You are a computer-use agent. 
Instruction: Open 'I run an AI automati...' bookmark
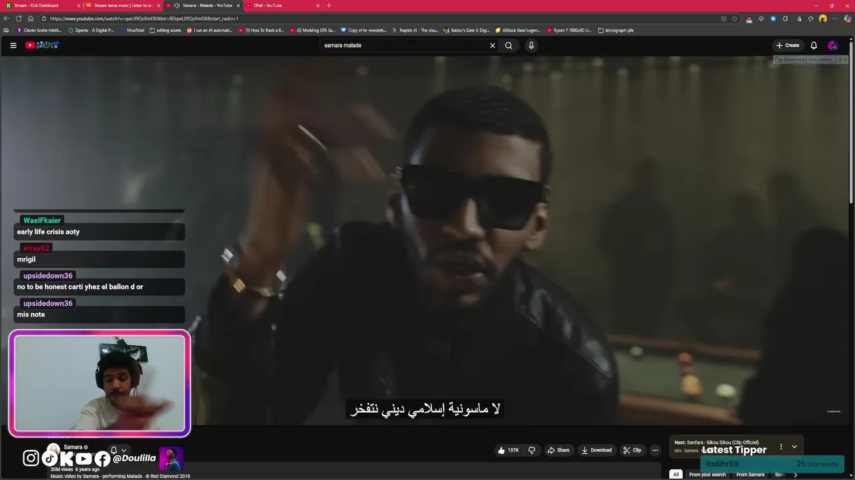point(210,30)
